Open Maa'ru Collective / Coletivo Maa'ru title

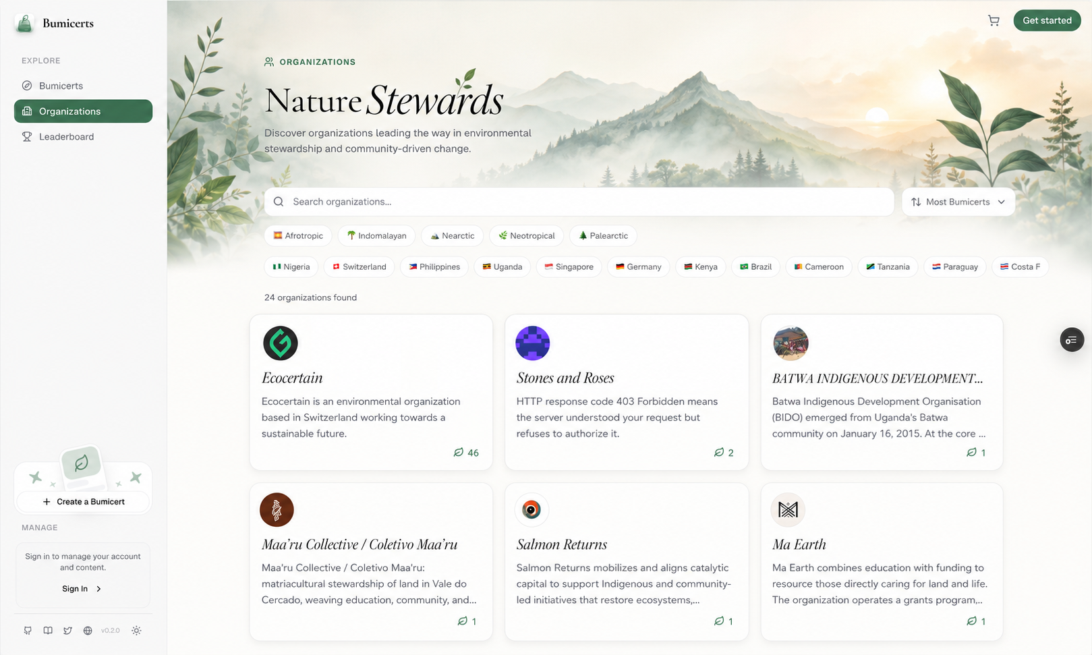360,544
